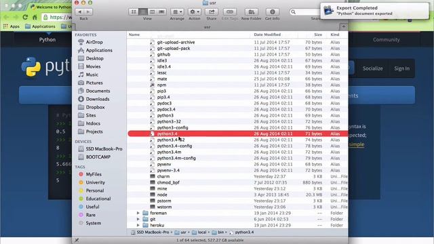434x244 pixels.
Task: Sort the list by Size column
Action: click(313, 35)
